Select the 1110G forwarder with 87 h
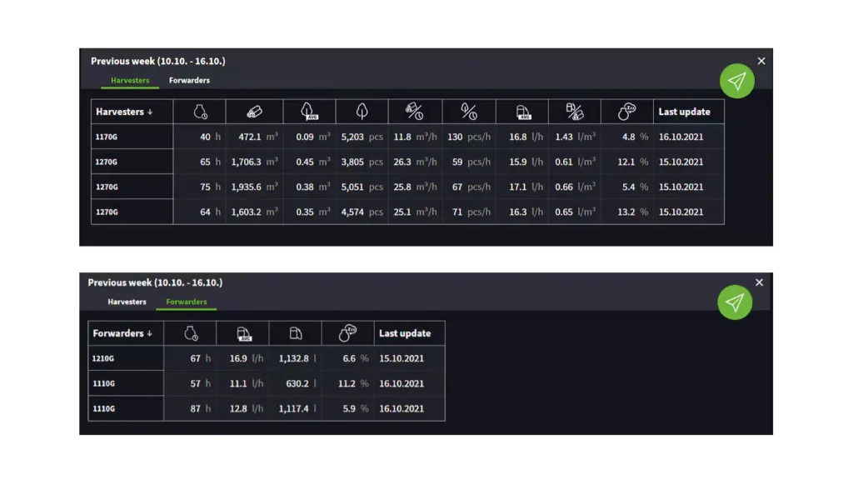 [x=103, y=408]
